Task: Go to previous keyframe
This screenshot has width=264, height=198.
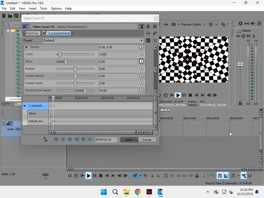Action: pyautogui.click(x=63, y=139)
